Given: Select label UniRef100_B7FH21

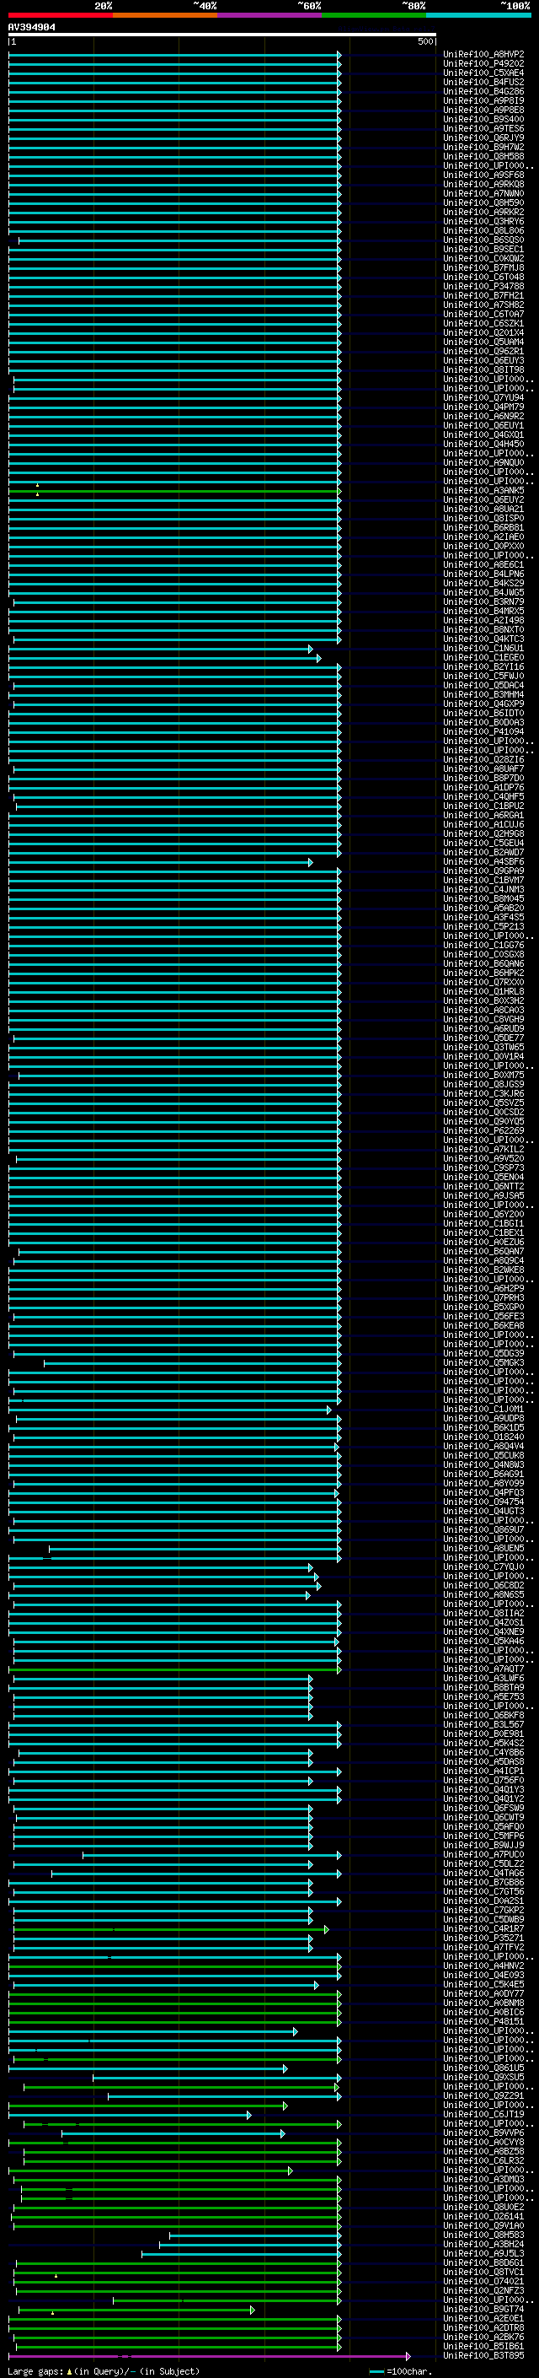Looking at the screenshot, I should [x=483, y=295].
